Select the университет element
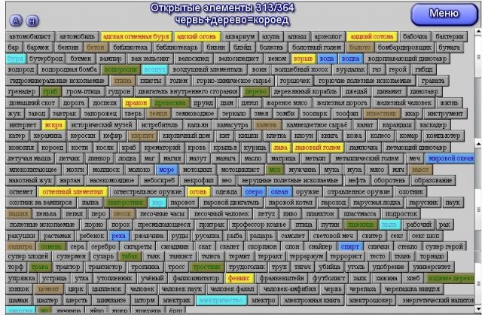Image resolution: width=482 pixels, height=315 pixels. pos(432,267)
